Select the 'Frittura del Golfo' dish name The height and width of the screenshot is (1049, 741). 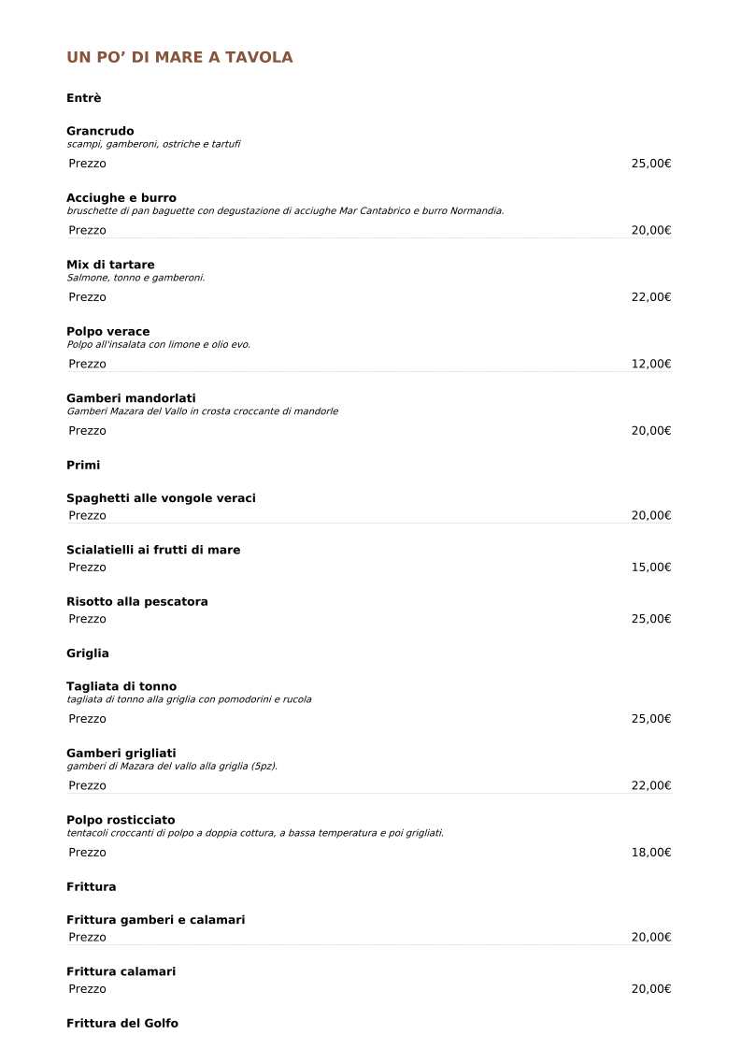coord(122,1024)
